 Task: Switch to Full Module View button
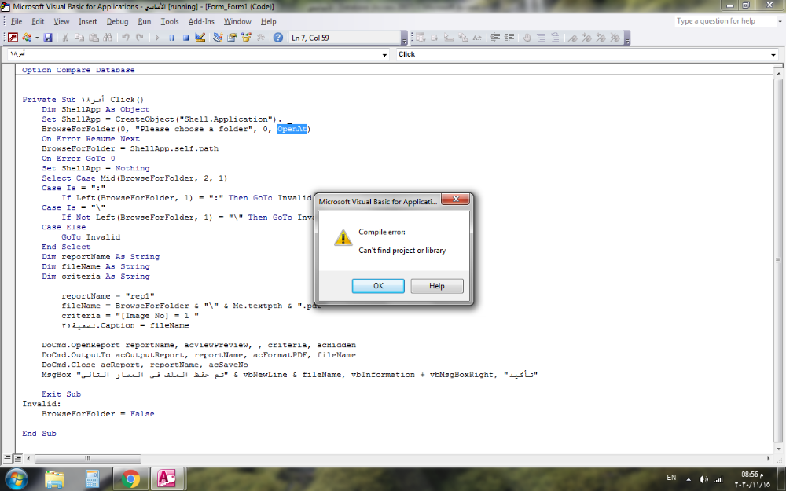[17, 459]
